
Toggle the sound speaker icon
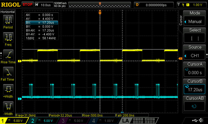point(201,120)
